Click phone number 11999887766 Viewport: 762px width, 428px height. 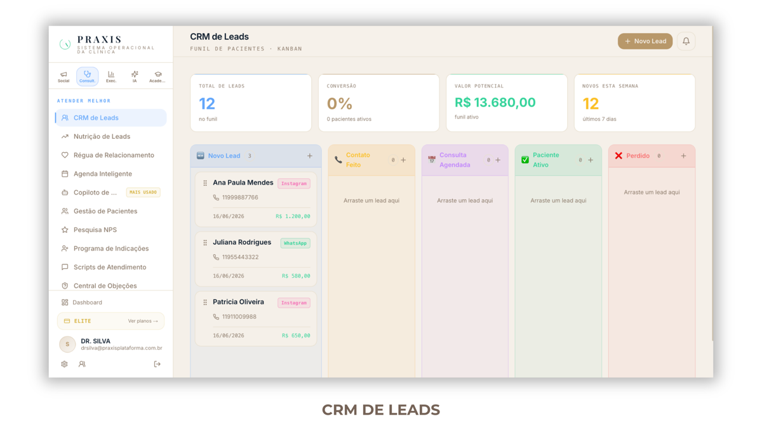pyautogui.click(x=240, y=198)
